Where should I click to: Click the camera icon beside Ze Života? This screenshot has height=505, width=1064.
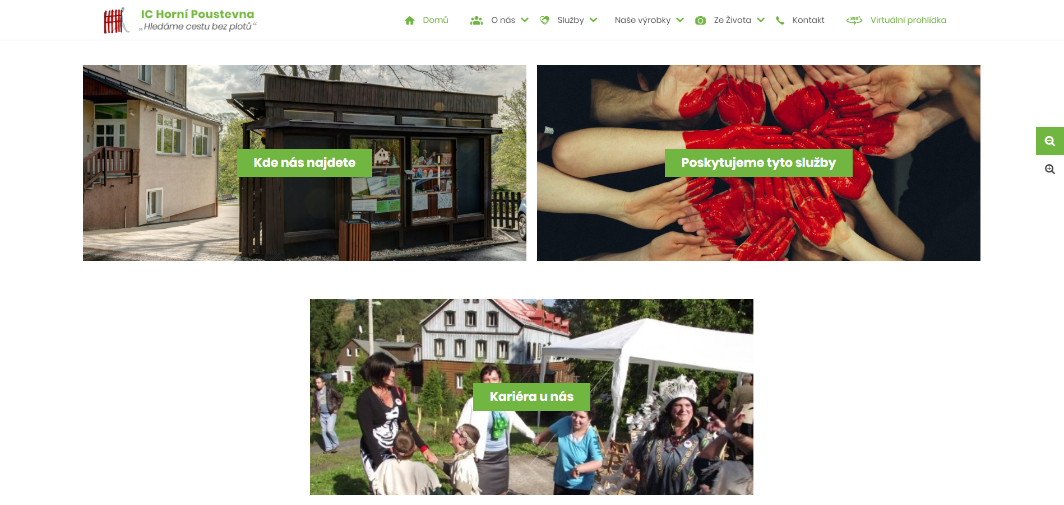[700, 20]
